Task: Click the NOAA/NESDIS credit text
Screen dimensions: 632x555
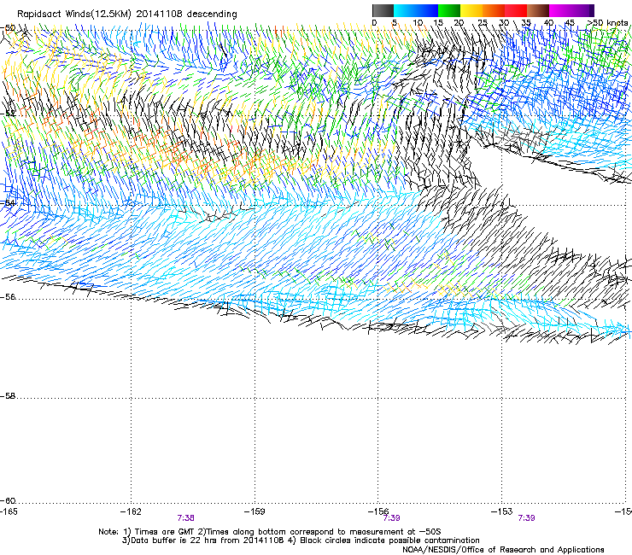Action: pyautogui.click(x=503, y=550)
